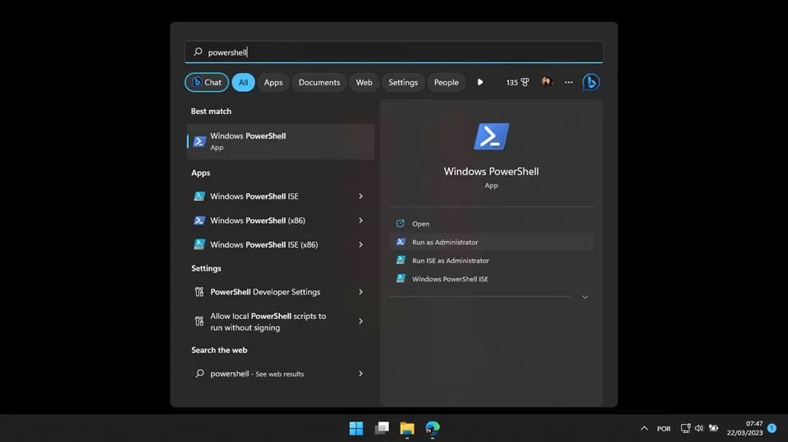This screenshot has height=442, width=788.
Task: Expand more actions chevron in details pane
Action: tap(584, 297)
